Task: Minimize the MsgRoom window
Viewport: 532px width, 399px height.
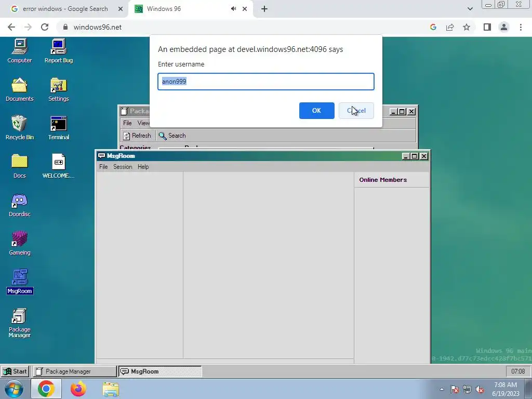Action: pyautogui.click(x=406, y=156)
